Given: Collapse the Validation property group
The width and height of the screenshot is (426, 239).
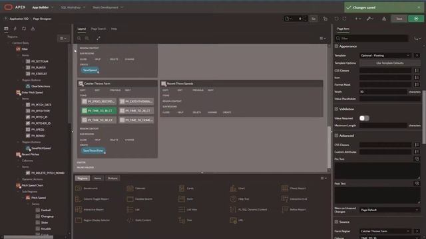Looking at the screenshot, I should 336,109.
